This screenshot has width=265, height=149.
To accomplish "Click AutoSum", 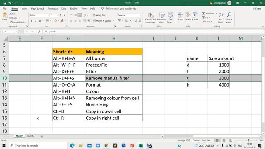I will click(x=208, y=14).
